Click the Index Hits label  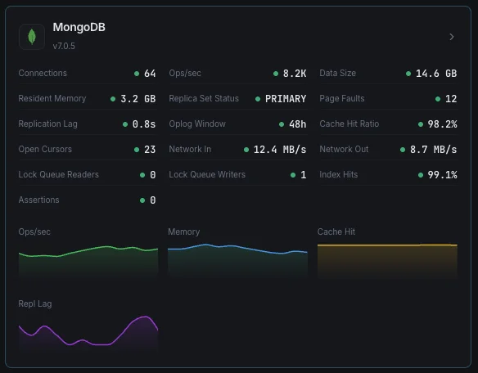[x=338, y=174]
